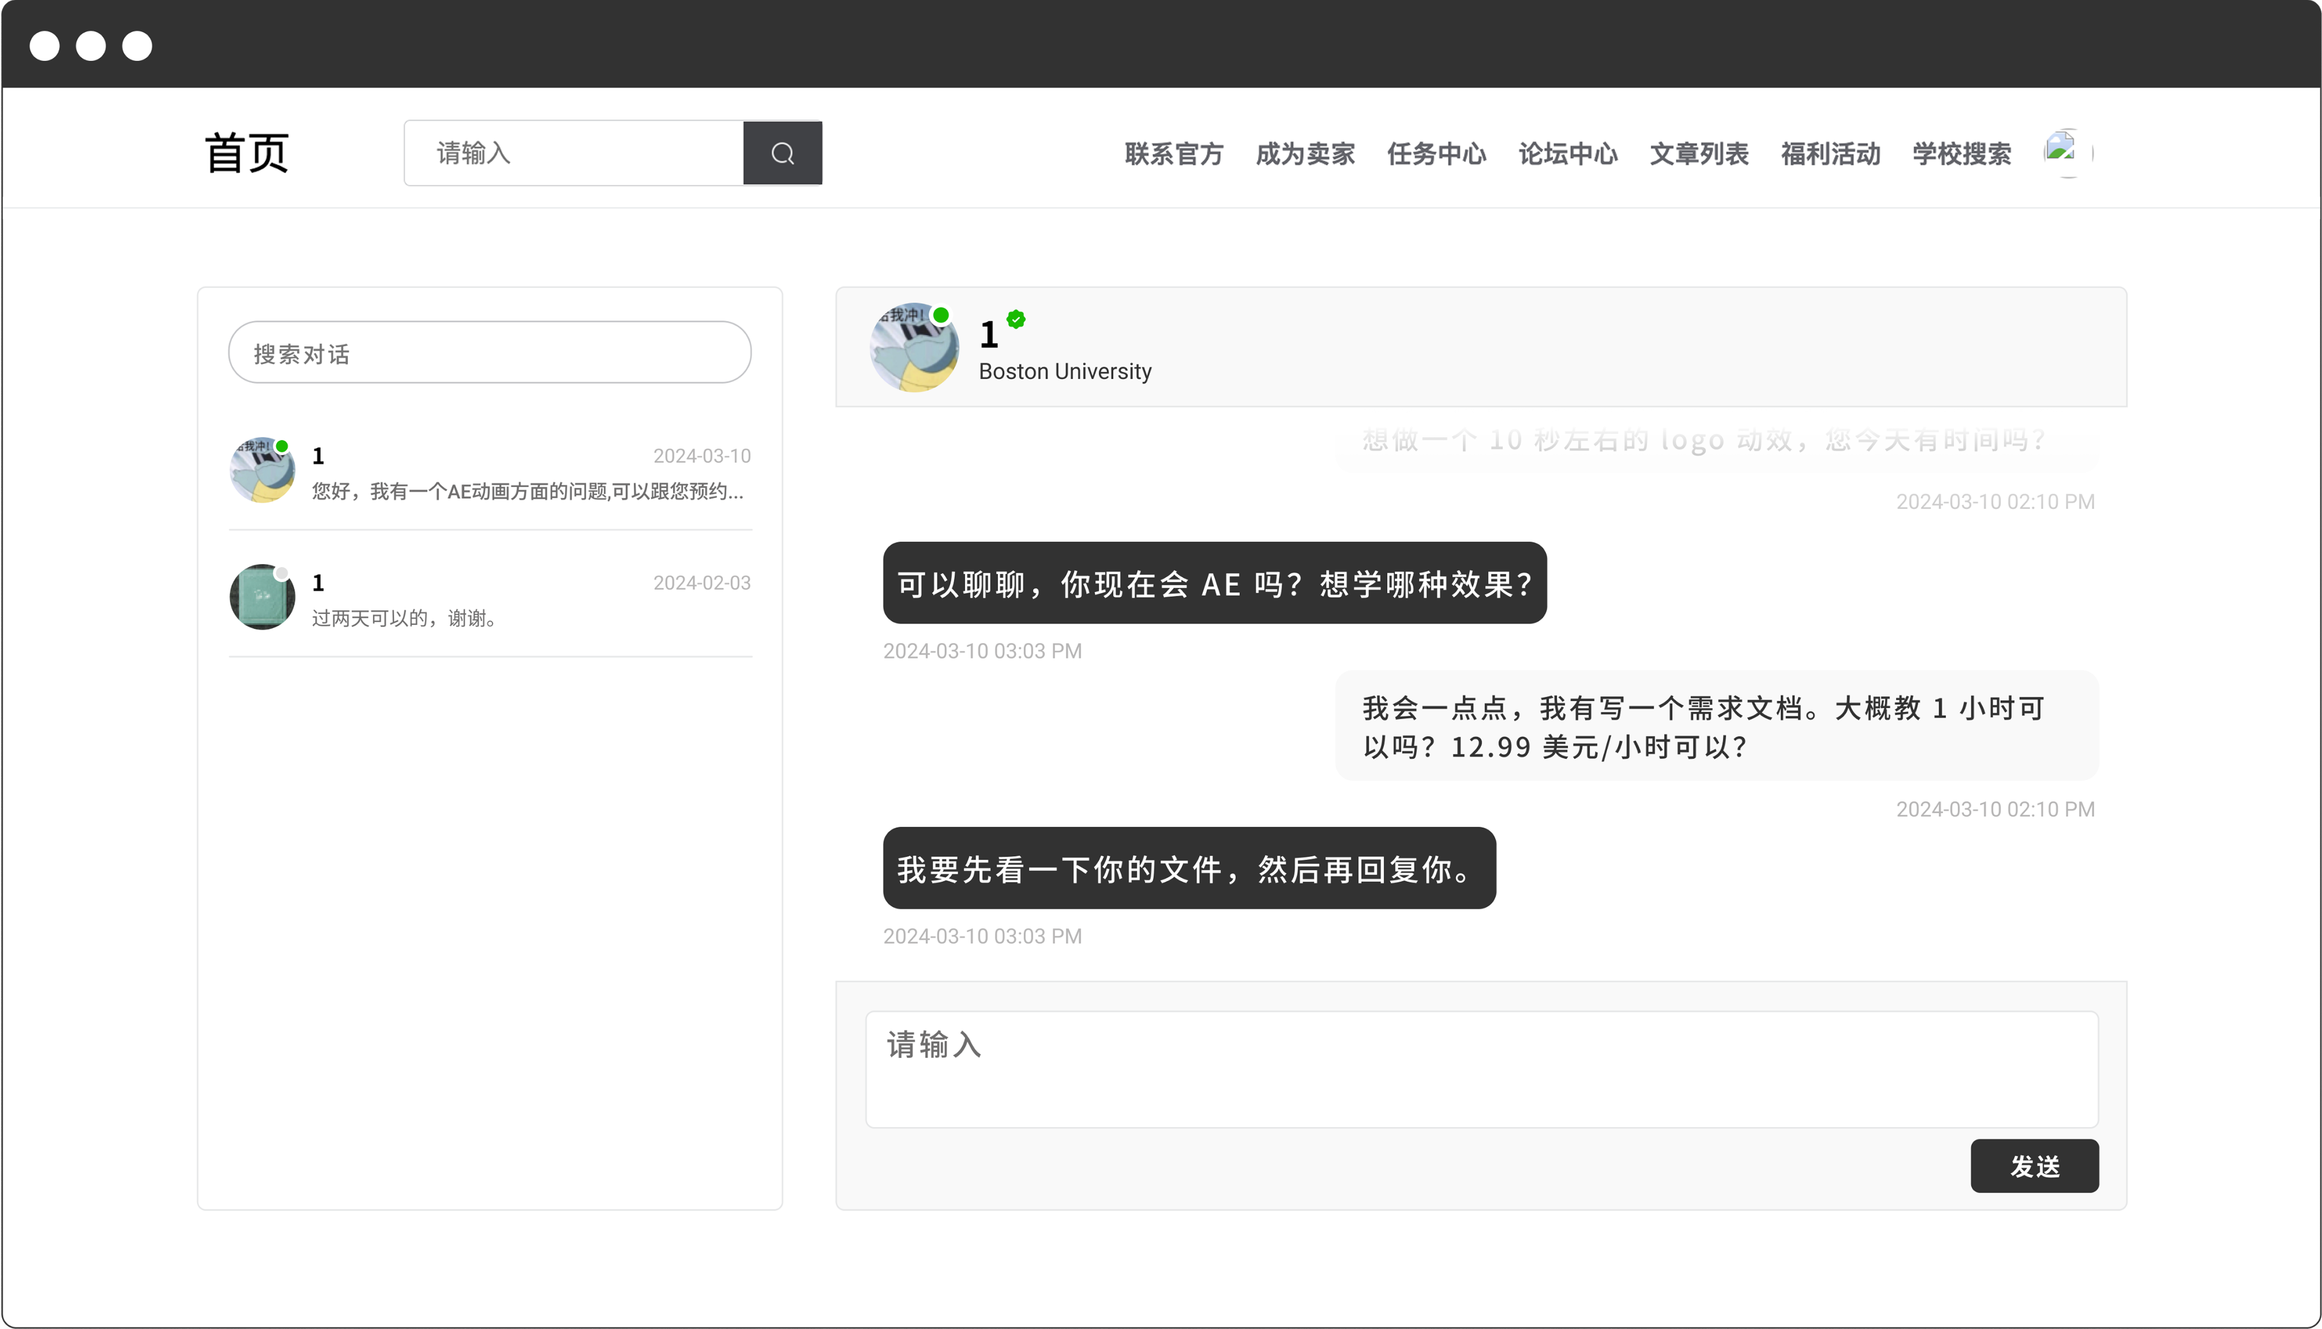The image size is (2322, 1329).
Task: Click message 可以聊聊，你现在会 AE 吗？
Action: (x=1214, y=583)
